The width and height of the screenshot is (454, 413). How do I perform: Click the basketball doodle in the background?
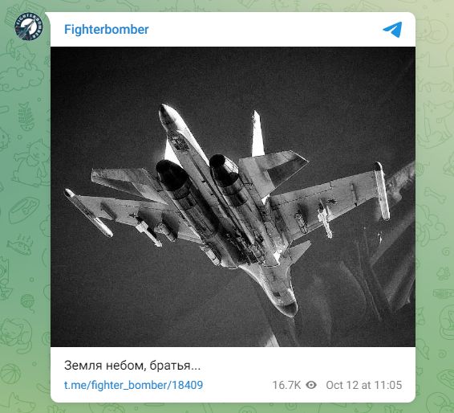click(x=10, y=374)
